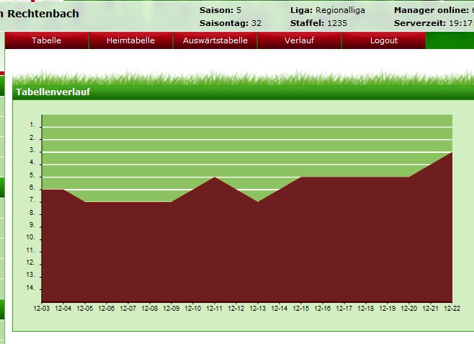Click the Liga: Regionalliga text
This screenshot has height=344, width=474.
coord(327,10)
